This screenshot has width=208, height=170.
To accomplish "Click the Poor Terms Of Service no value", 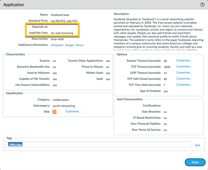I will point(165,130).
